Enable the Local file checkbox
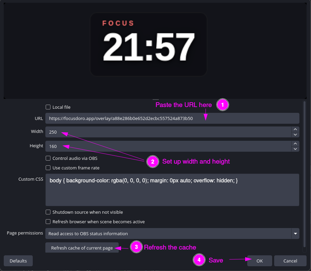311x271 pixels. 48,107
